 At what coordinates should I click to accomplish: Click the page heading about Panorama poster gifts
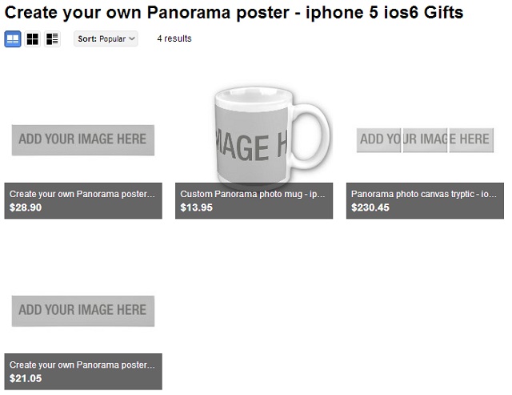coord(234,13)
